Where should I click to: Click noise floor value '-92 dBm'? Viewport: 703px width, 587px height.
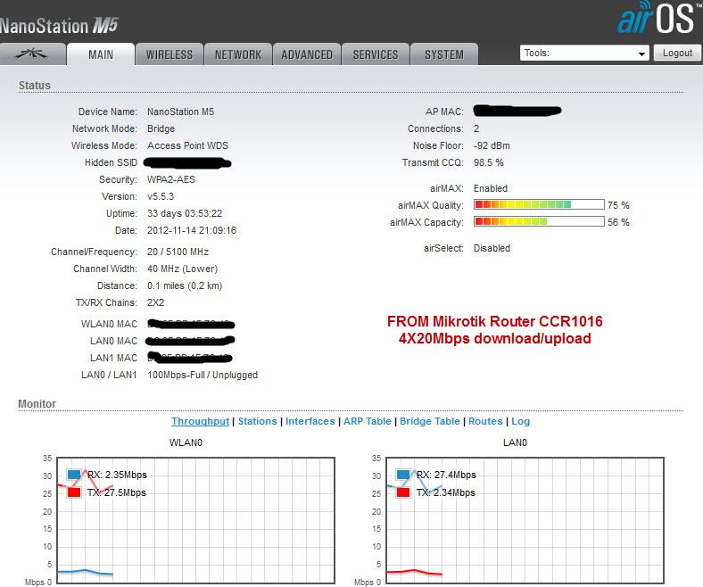pos(492,145)
